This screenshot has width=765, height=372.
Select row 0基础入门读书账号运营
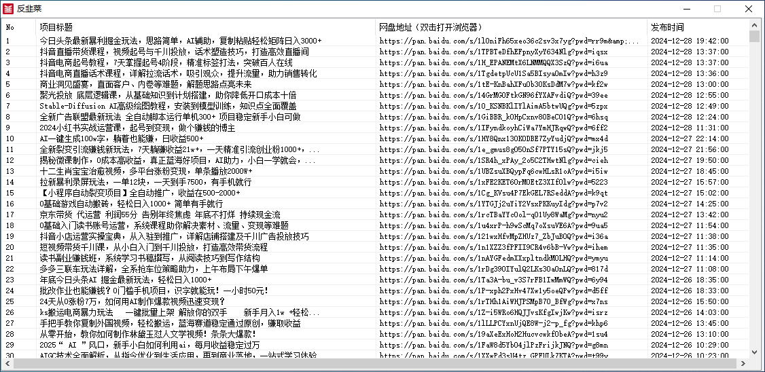point(375,226)
